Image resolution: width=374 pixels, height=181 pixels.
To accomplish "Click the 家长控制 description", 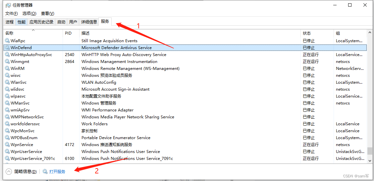I will coord(89,131).
